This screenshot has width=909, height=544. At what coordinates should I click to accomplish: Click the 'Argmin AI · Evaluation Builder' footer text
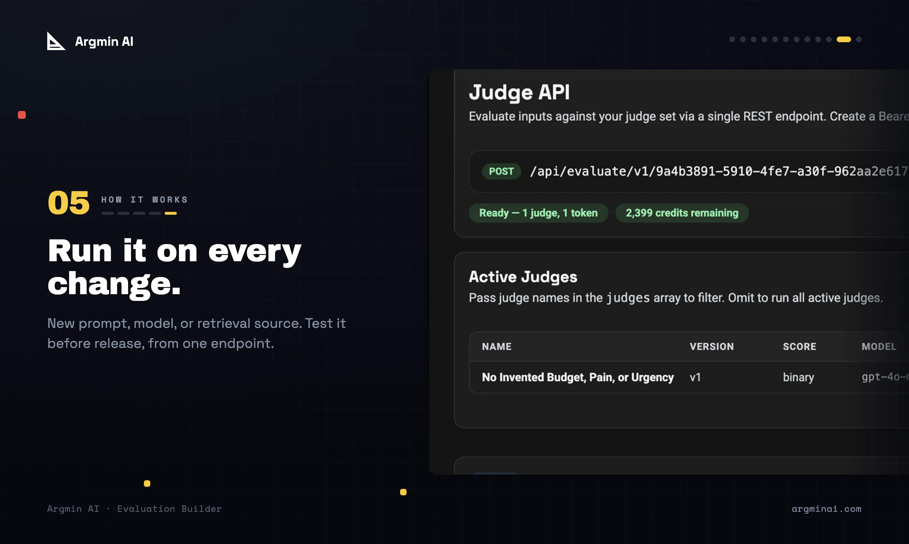point(135,509)
